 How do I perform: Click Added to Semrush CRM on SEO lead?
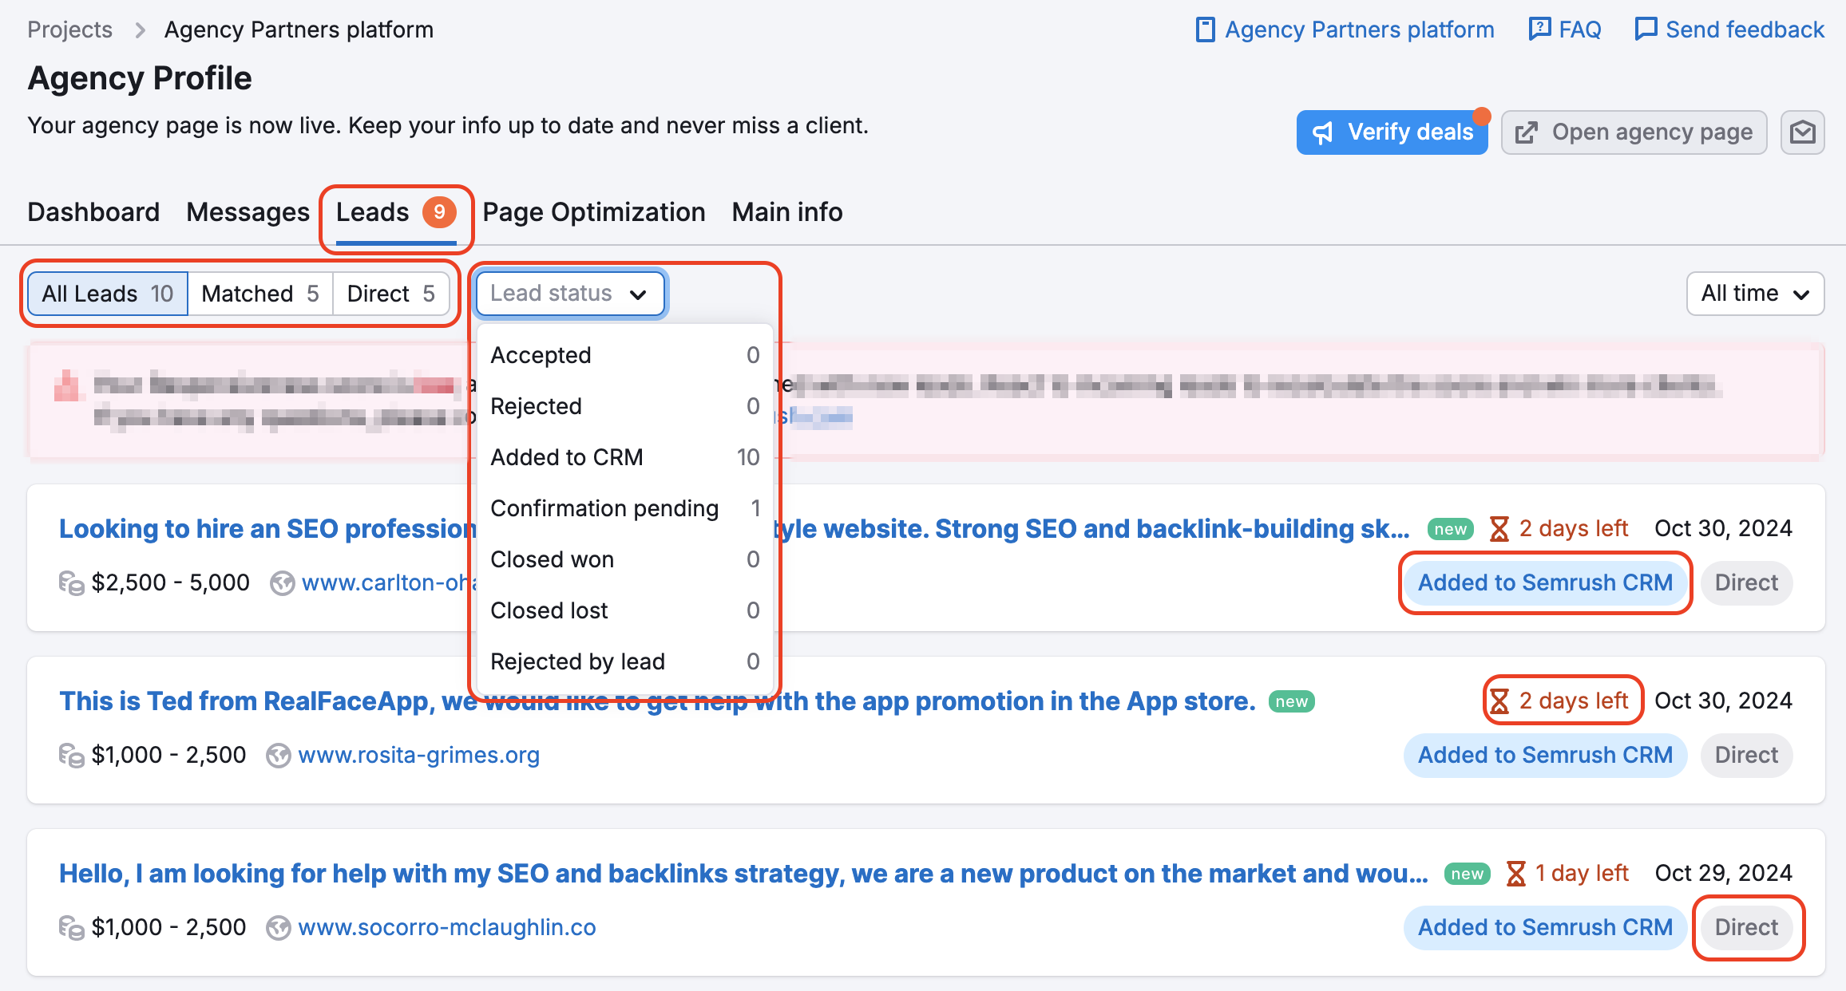(x=1544, y=582)
